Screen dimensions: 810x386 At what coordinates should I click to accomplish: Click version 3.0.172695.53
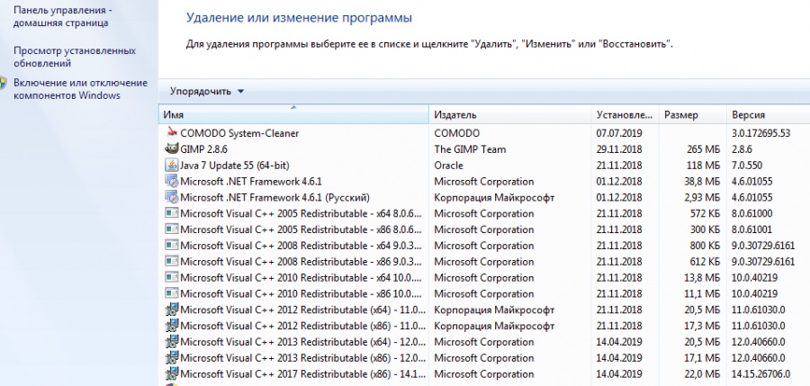(x=760, y=133)
